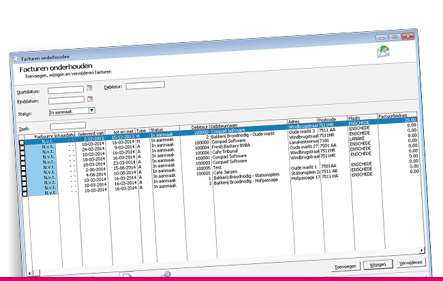Screen dimensions: 443x281
Task: Click into the Startdatum input field
Action: point(66,90)
